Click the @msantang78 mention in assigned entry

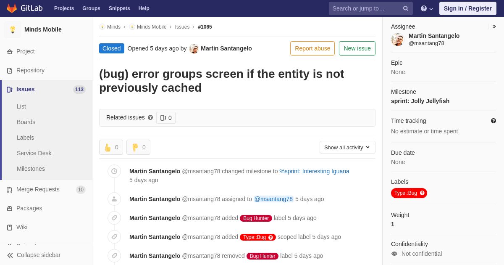(x=273, y=199)
